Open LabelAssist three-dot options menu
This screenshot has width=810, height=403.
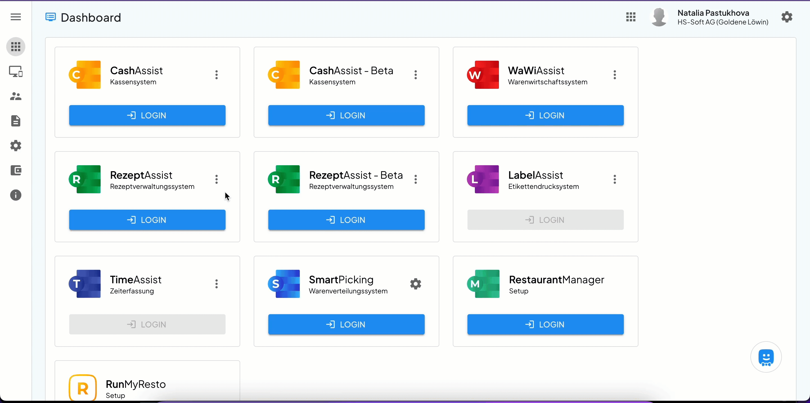[x=615, y=179]
